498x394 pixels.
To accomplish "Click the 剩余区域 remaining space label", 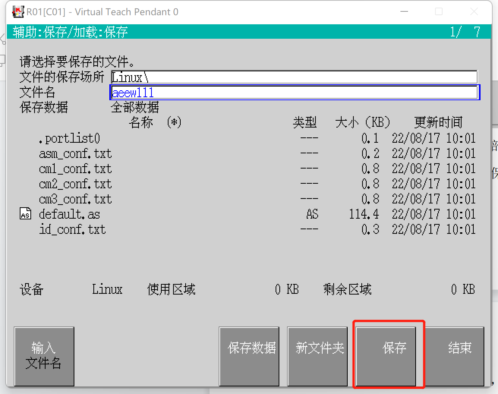I will (347, 289).
